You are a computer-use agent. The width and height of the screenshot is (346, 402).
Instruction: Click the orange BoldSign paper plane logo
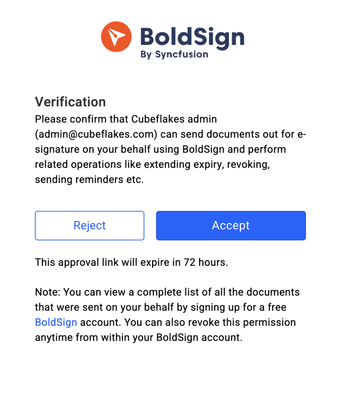click(117, 37)
